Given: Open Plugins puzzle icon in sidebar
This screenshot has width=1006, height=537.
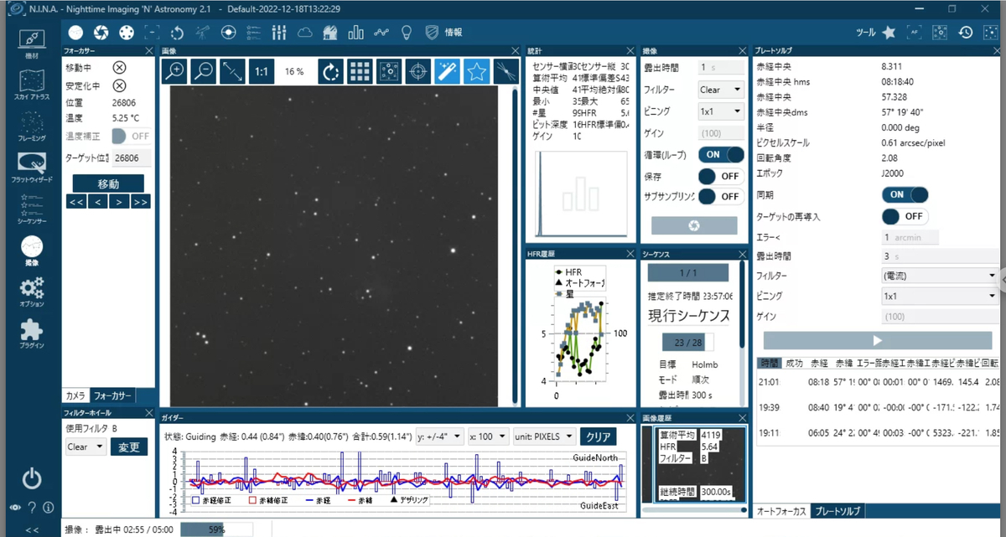Looking at the screenshot, I should [31, 333].
